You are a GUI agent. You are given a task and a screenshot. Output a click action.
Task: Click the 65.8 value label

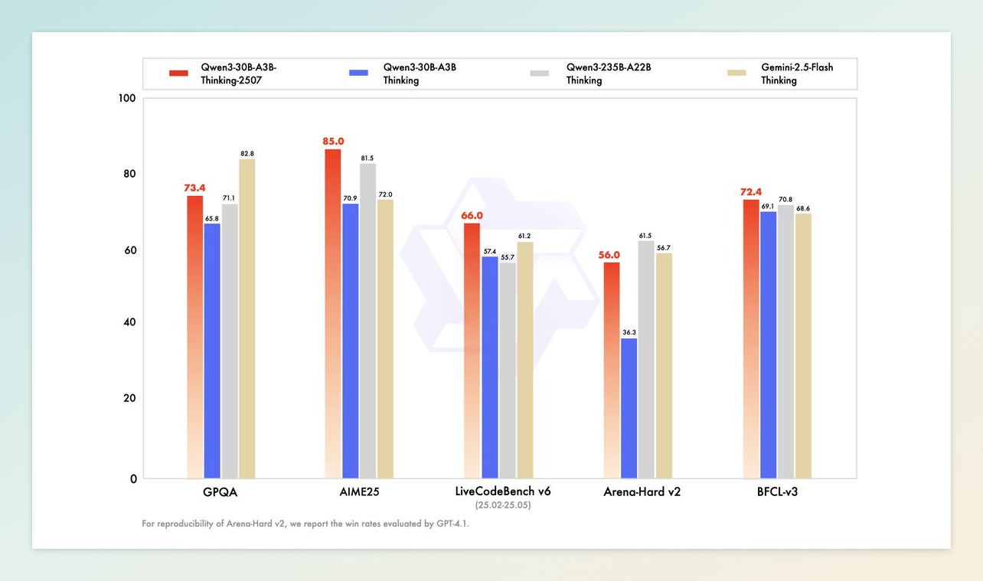pos(212,218)
